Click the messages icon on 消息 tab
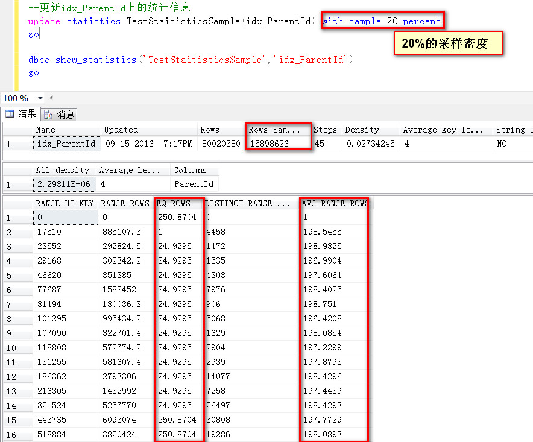 48,115
